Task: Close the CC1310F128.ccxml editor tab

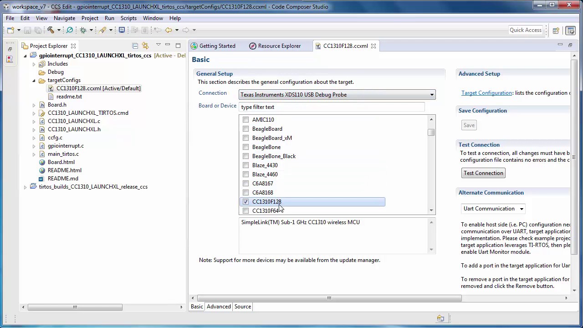Action: (373, 46)
